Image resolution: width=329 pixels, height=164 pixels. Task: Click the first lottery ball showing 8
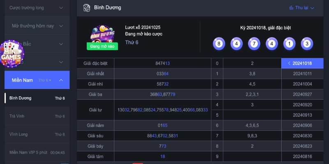point(220,43)
